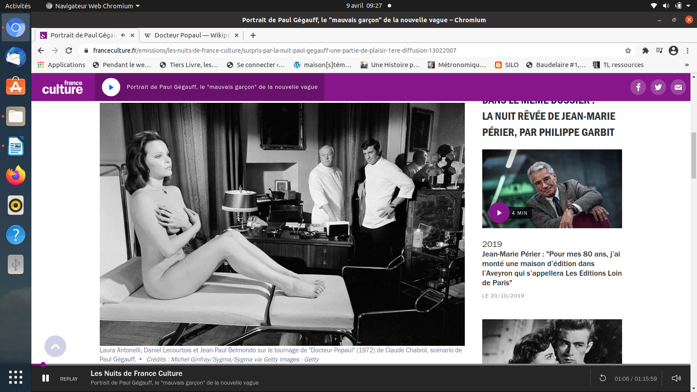
Task: Mute the tab via speaker icon
Action: 123,35
